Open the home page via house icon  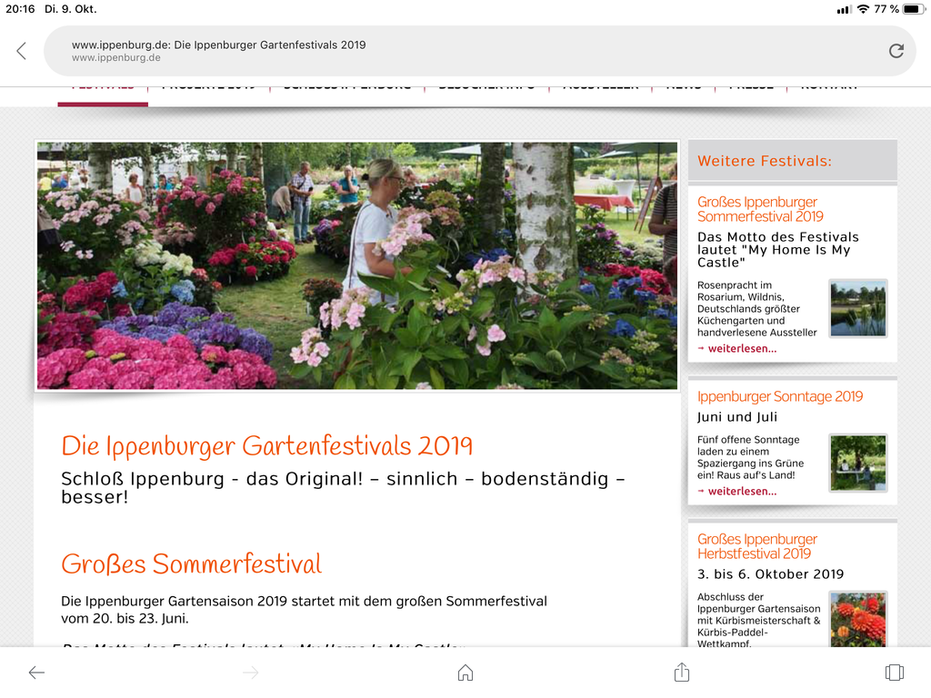(x=465, y=673)
